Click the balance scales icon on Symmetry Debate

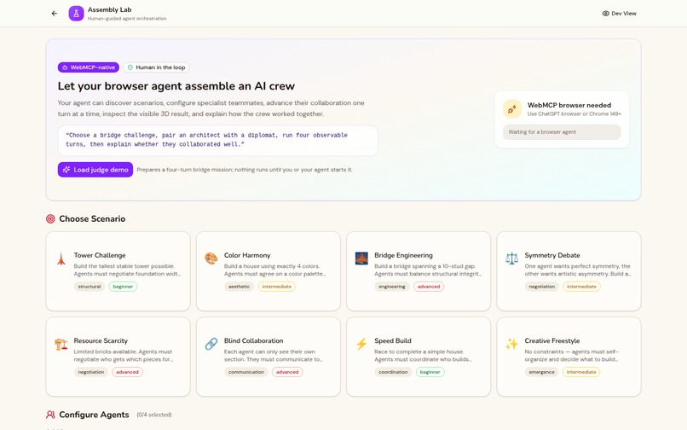coord(511,259)
